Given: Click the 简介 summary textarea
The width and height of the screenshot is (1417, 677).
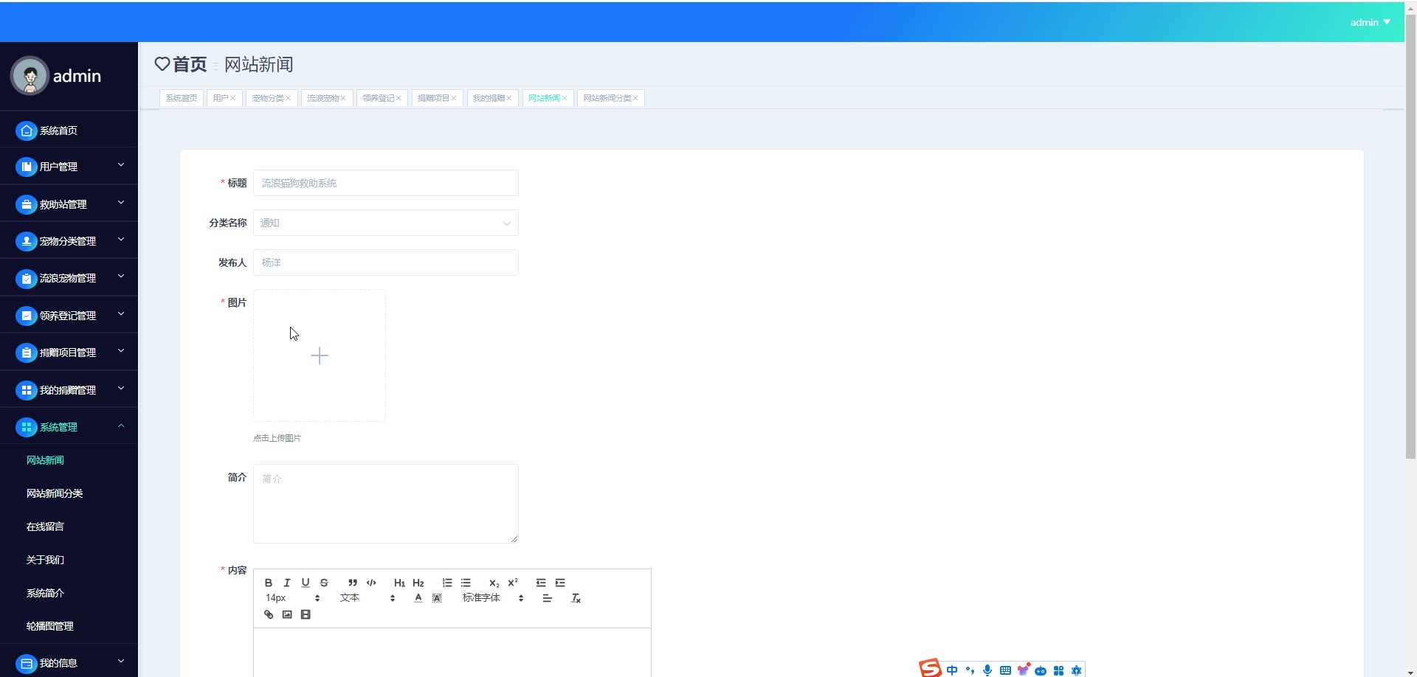Looking at the screenshot, I should [x=386, y=504].
